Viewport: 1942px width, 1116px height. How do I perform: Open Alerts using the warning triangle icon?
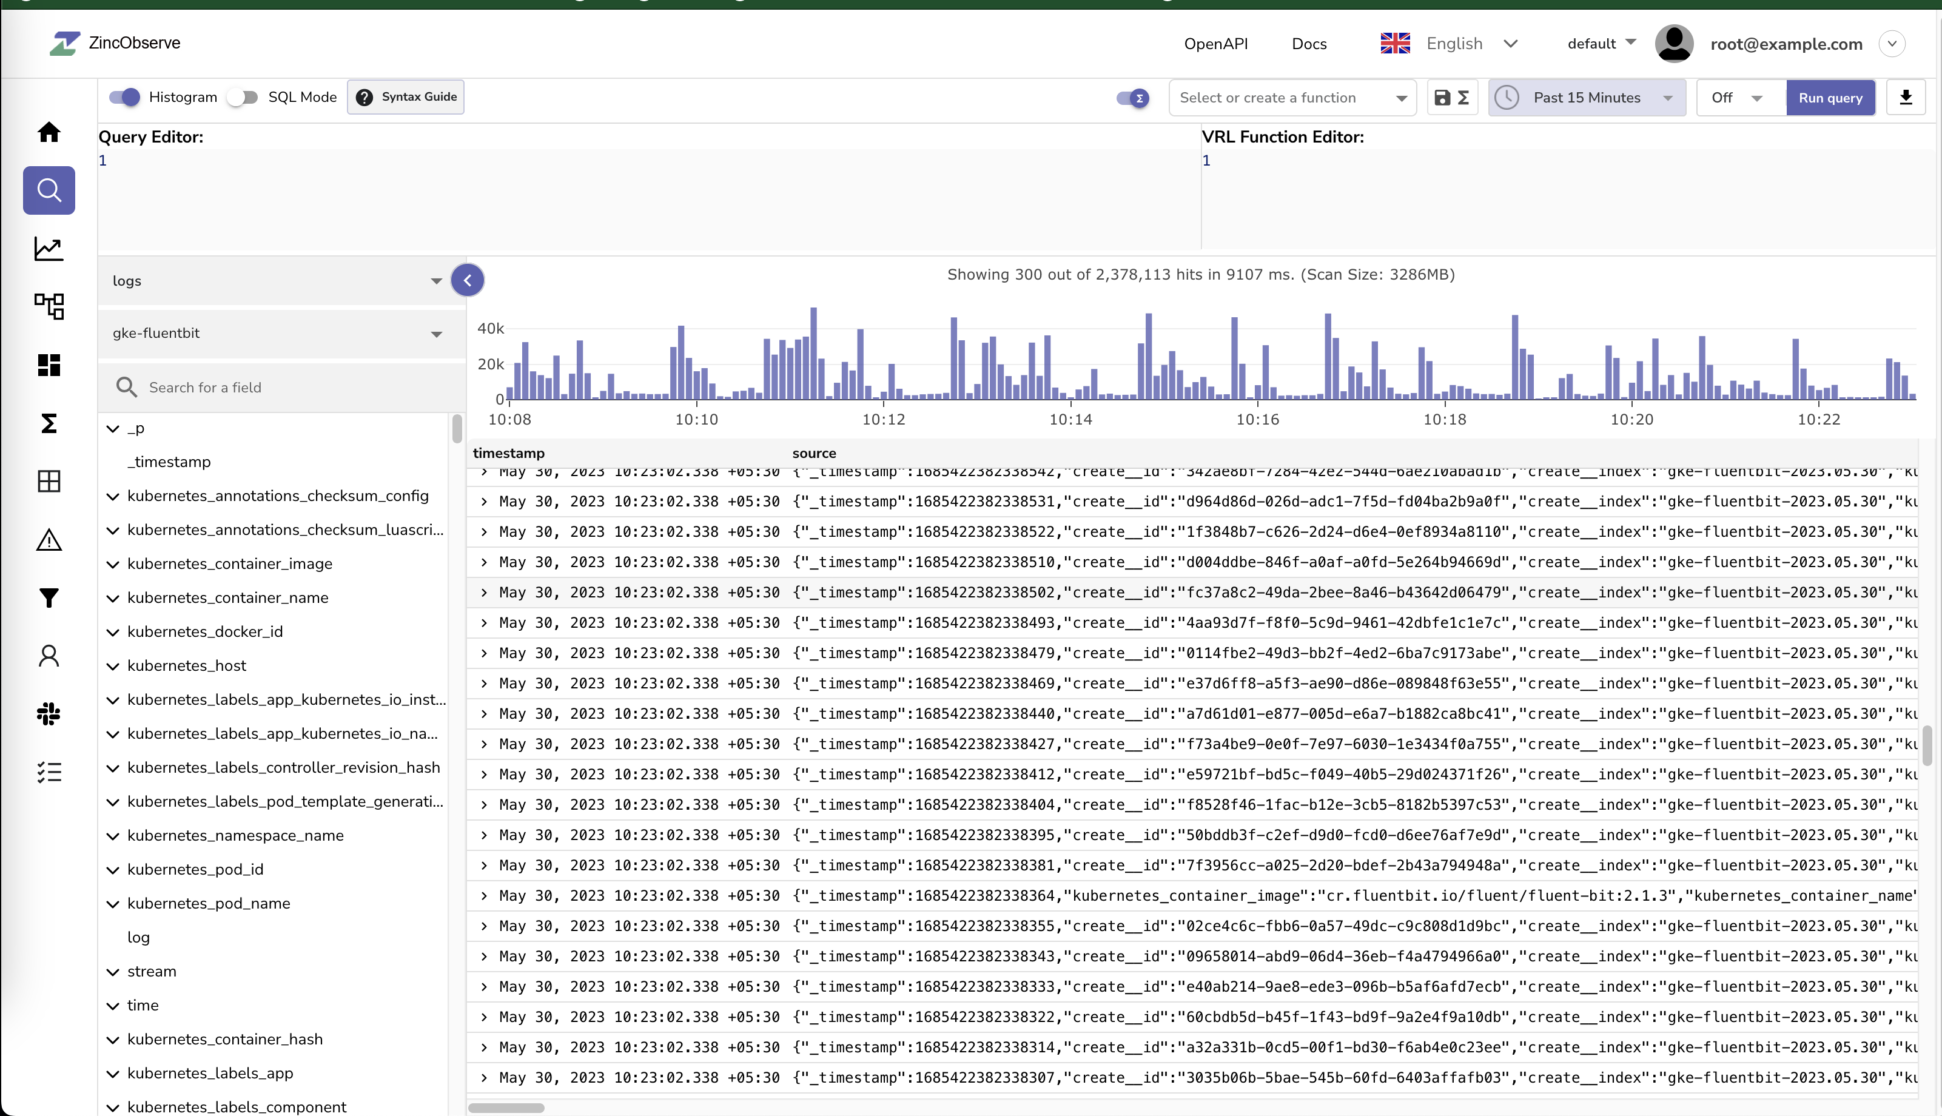(49, 540)
